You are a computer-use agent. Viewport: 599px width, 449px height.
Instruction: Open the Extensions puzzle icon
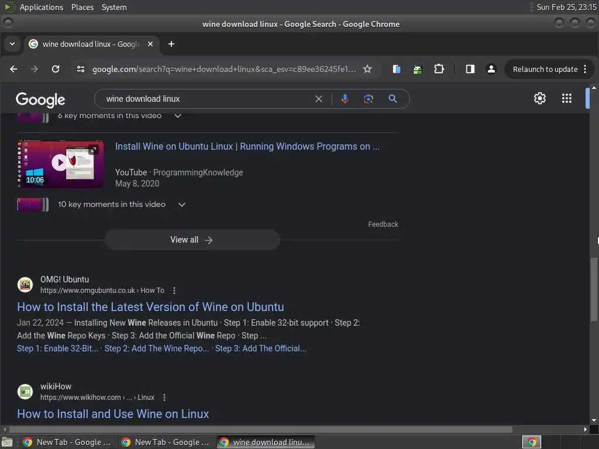[x=439, y=69]
